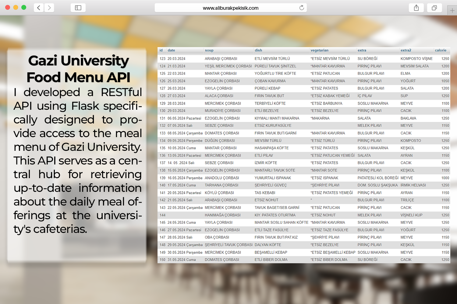
Task: Select the 'ARABAŞI ÇORBASI' cell in row 123
Action: [x=221, y=59]
